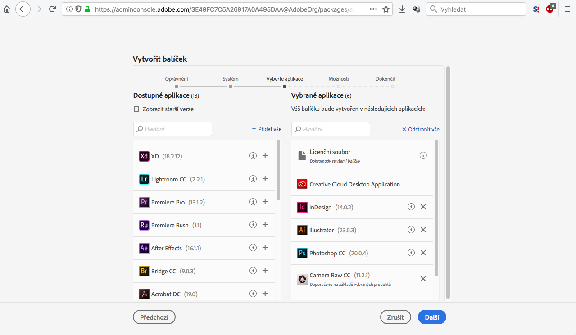Show info for Bridge CC
Screen dimensions: 576x335
click(253, 271)
